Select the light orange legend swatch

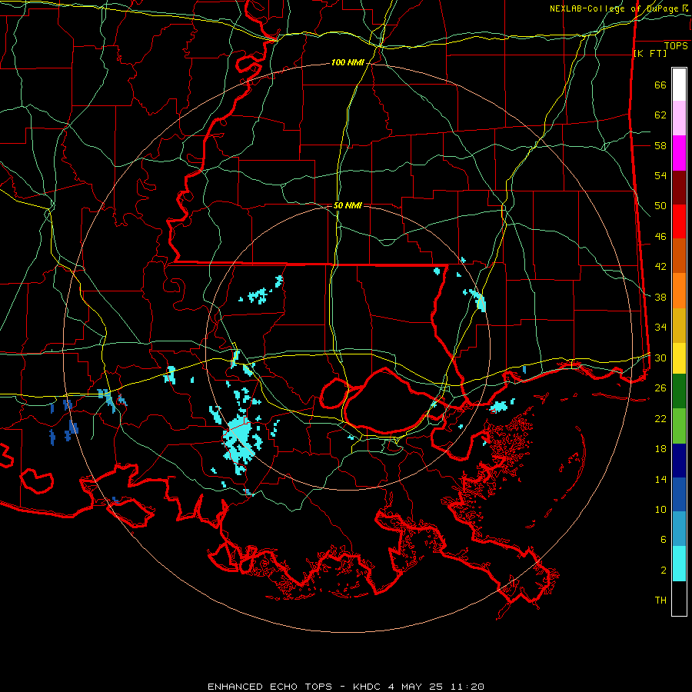[679, 291]
